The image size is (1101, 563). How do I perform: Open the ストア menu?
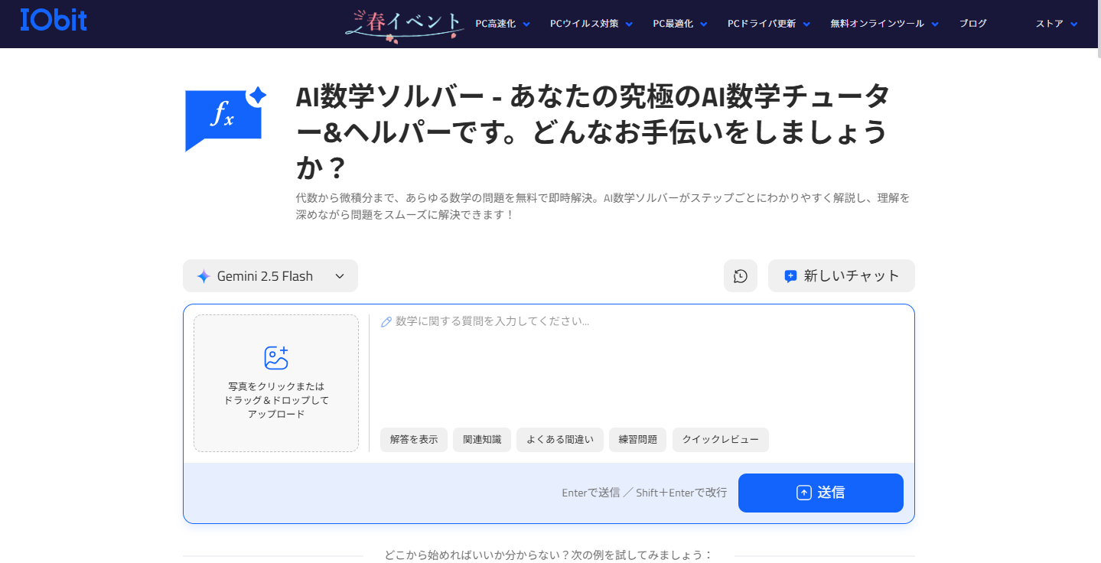point(1056,24)
